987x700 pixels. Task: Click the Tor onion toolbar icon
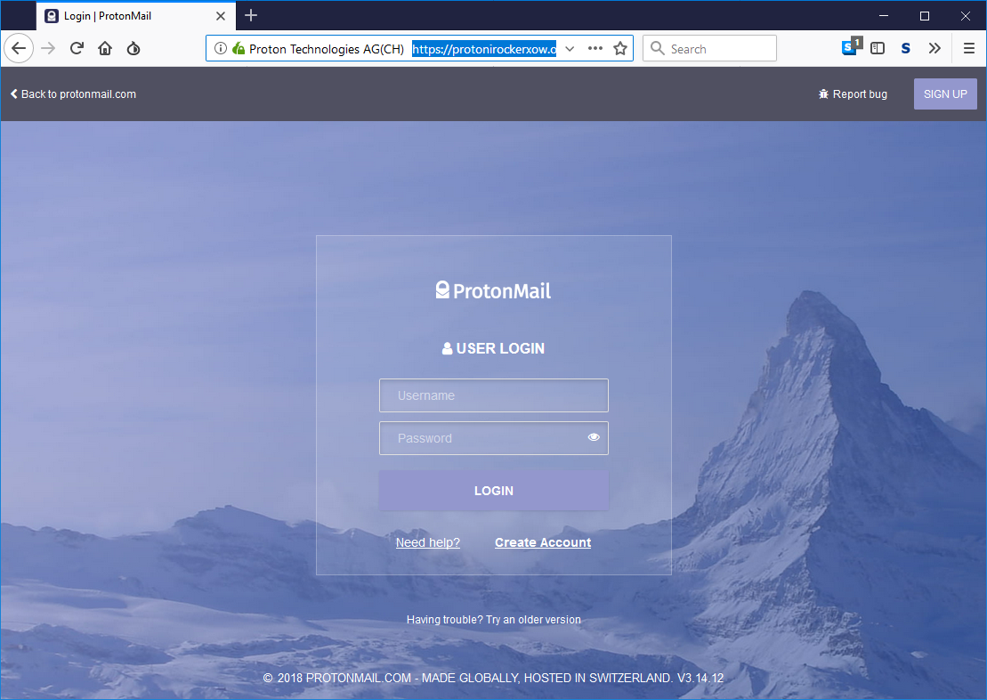[133, 48]
